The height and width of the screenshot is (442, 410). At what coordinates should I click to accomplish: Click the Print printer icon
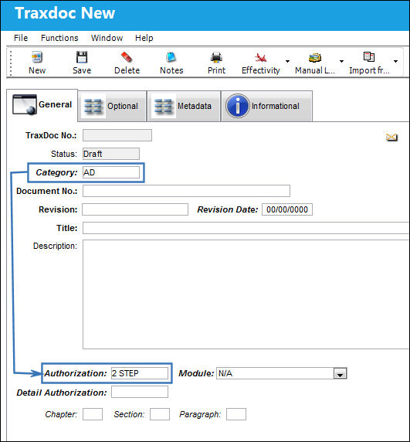[x=216, y=57]
